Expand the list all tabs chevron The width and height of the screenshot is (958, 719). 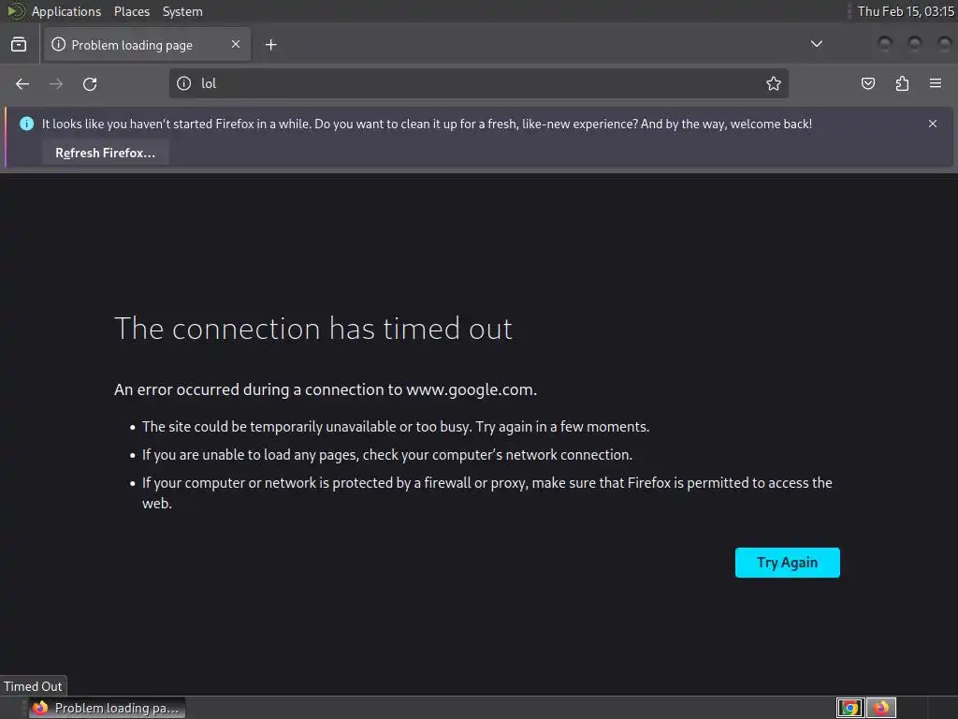tap(816, 44)
